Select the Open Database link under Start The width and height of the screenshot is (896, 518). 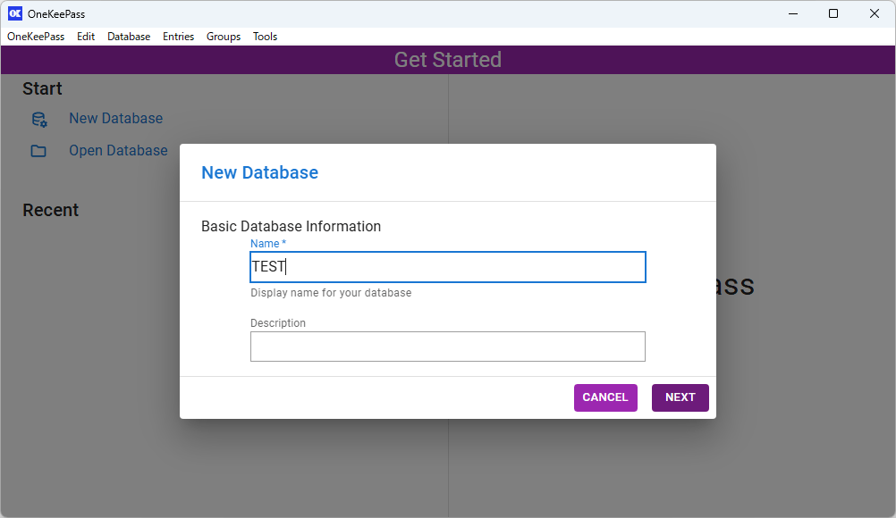point(118,151)
